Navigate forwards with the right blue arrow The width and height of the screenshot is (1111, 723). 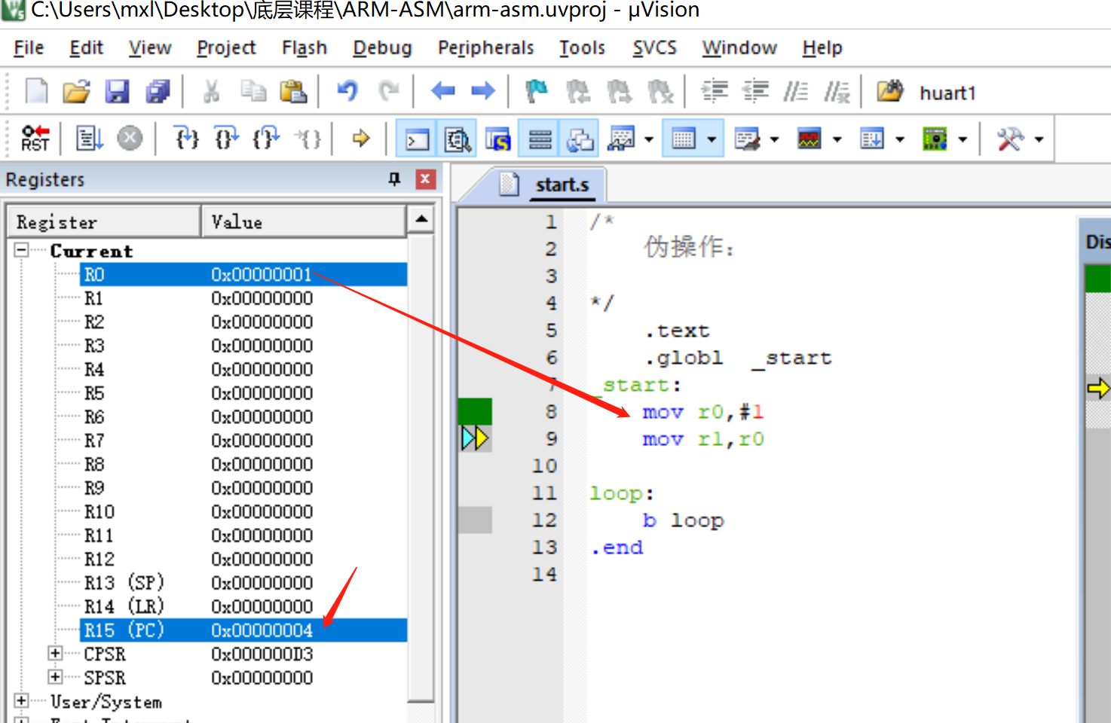coord(483,91)
